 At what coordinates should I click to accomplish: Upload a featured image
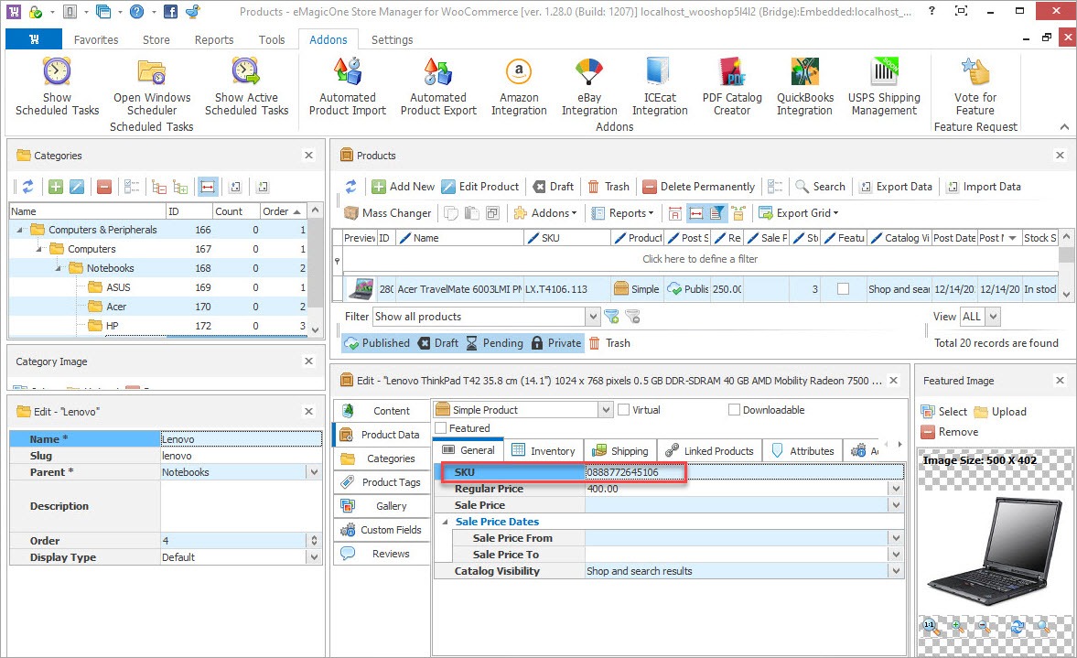pyautogui.click(x=1000, y=412)
